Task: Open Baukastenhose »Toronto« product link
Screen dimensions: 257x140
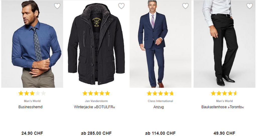Action: pos(223,107)
